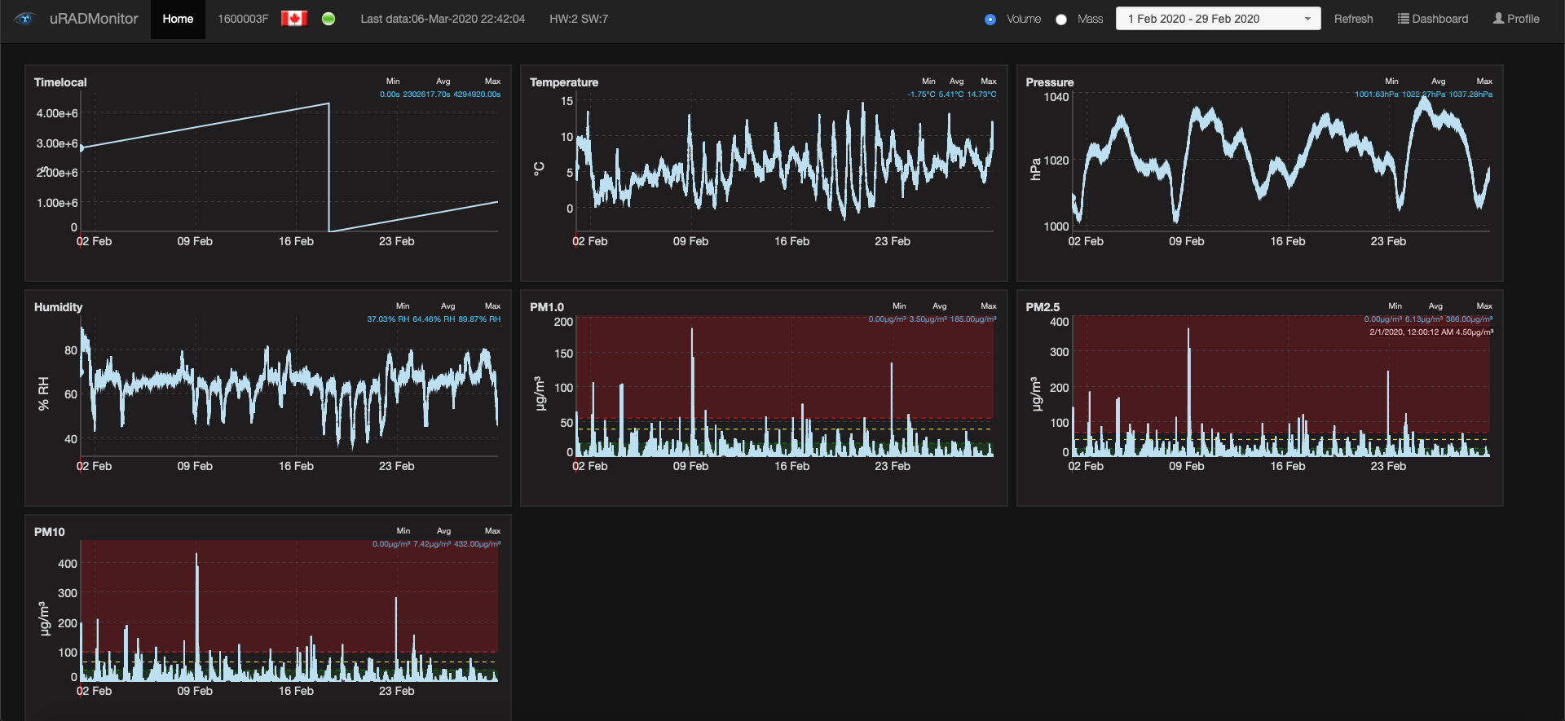Select the Volume radio button
Image resolution: width=1565 pixels, height=721 pixels.
pyautogui.click(x=990, y=20)
